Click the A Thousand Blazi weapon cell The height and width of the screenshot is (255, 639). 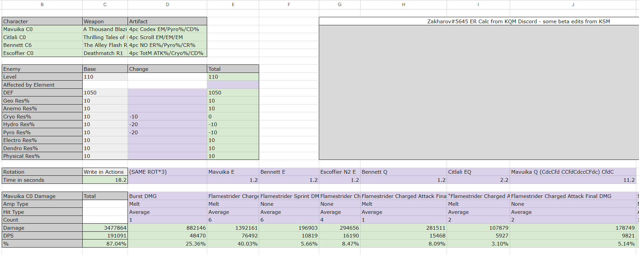pos(105,29)
